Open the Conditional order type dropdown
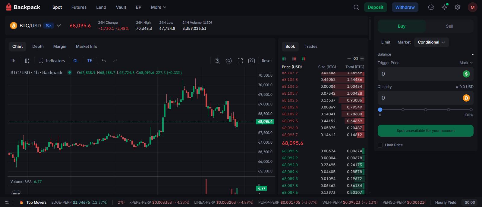The image size is (482, 207). pyautogui.click(x=431, y=42)
